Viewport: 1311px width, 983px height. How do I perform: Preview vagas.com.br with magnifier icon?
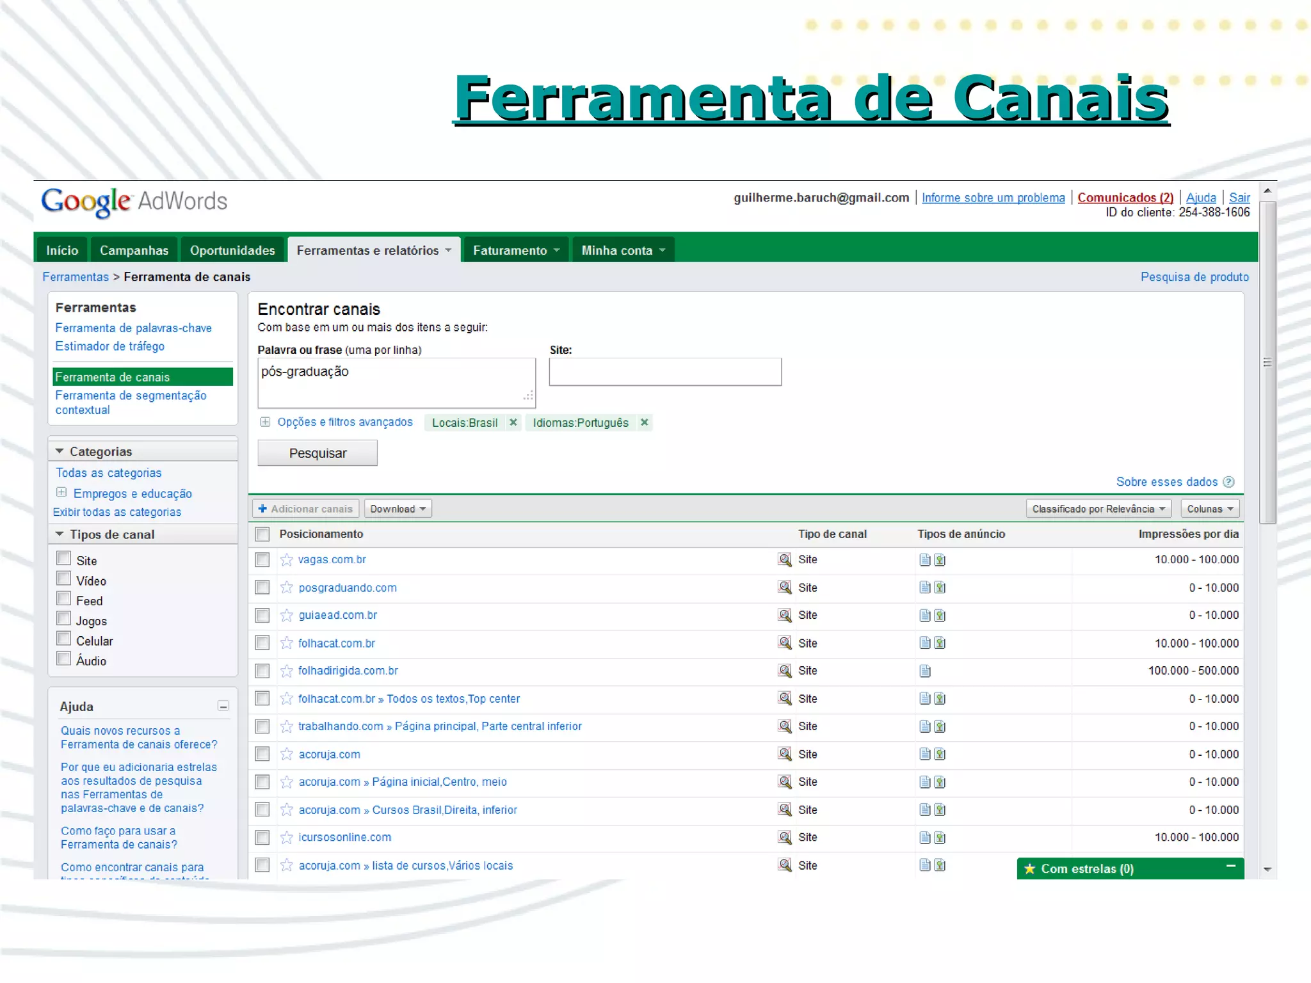(785, 559)
